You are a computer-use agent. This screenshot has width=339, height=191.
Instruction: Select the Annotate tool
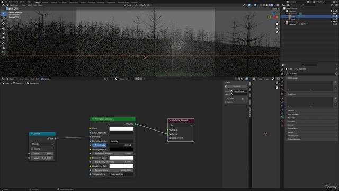click(4, 42)
